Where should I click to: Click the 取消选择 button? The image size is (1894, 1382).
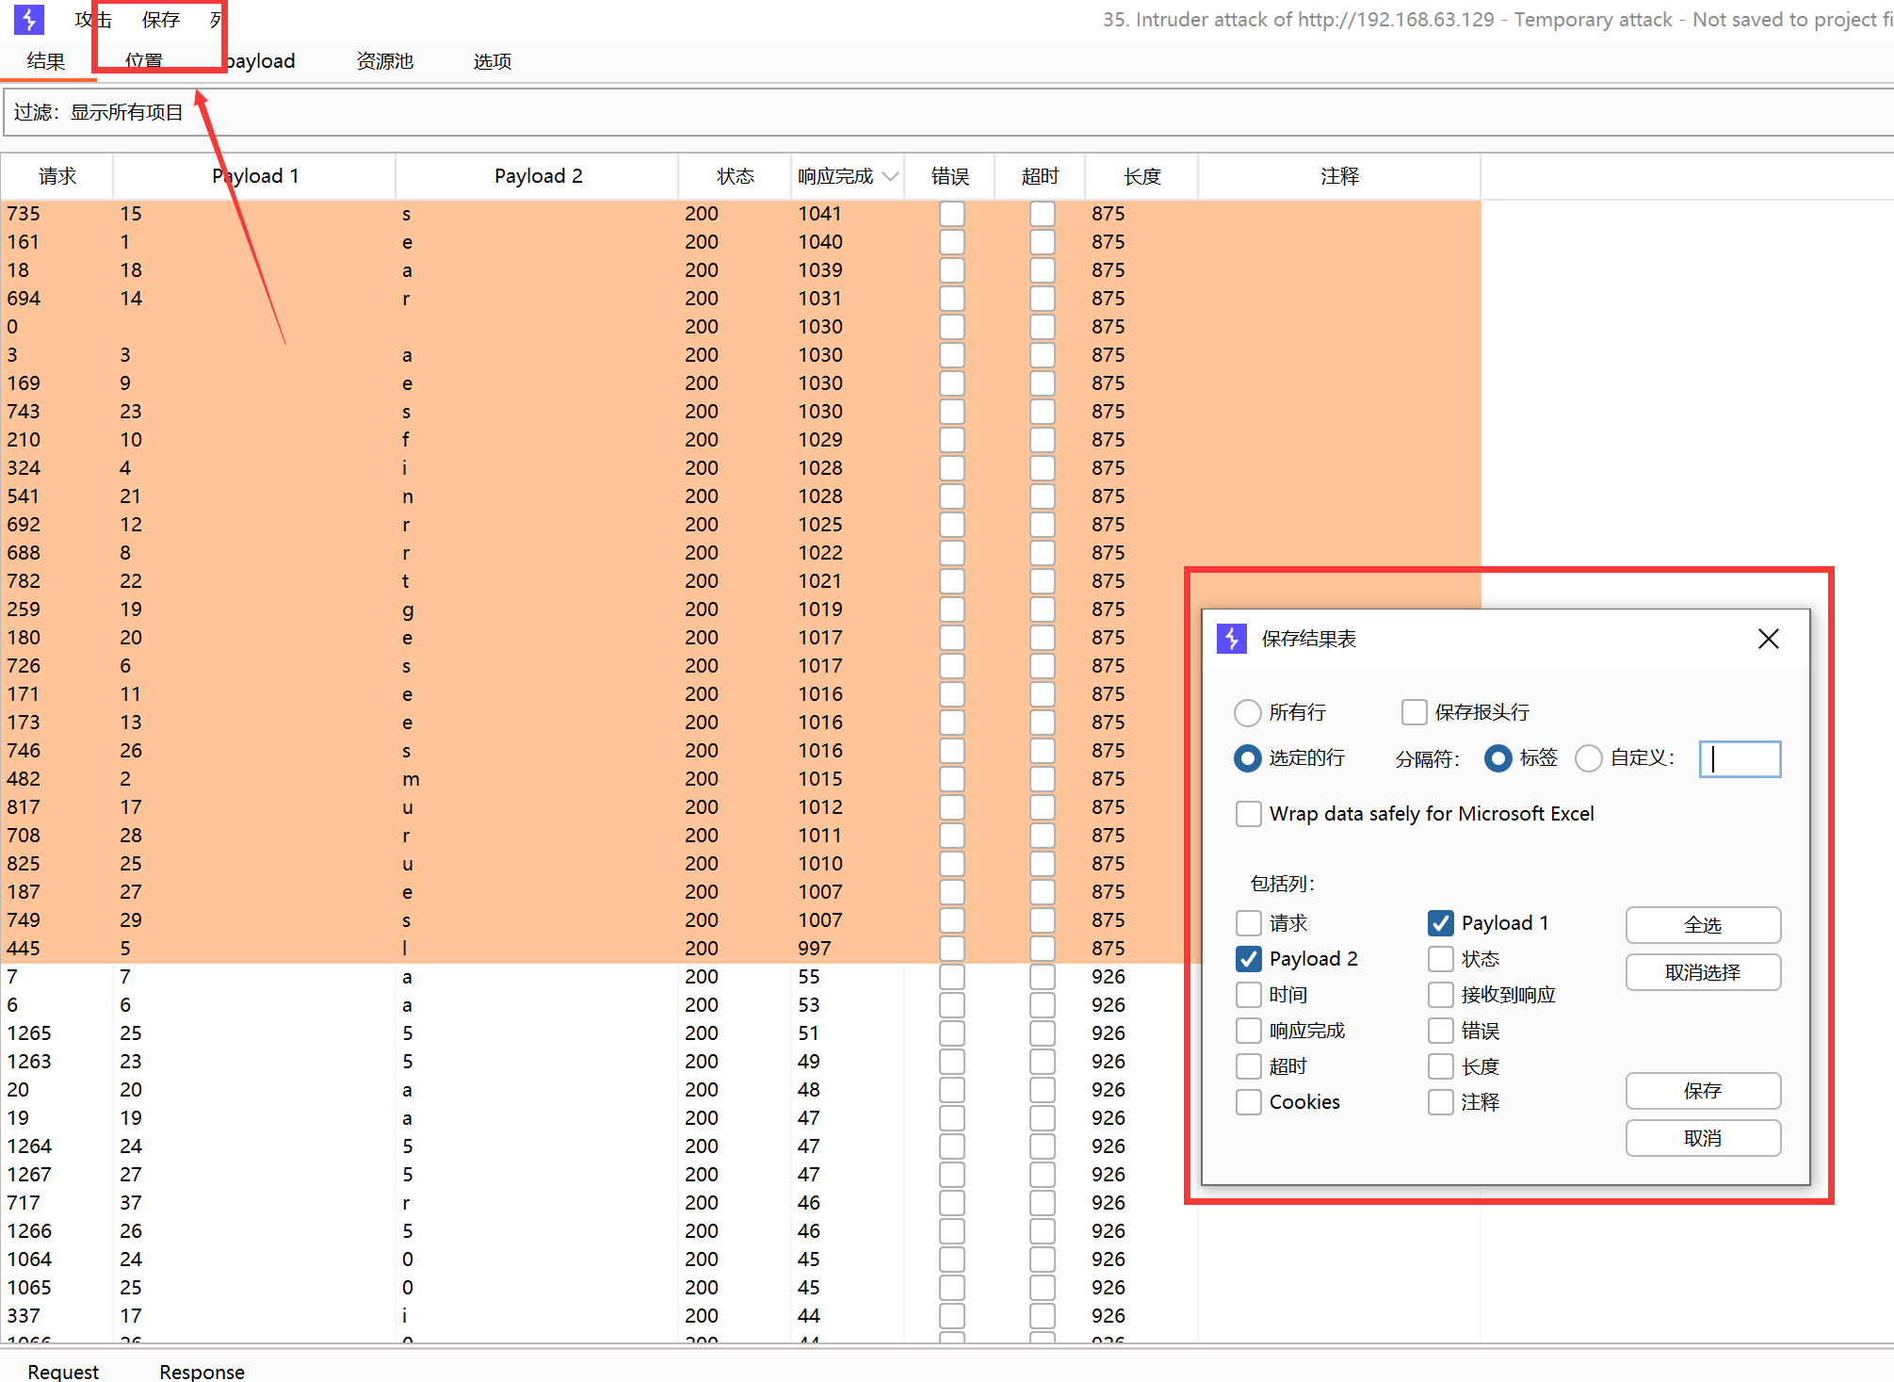tap(1703, 972)
